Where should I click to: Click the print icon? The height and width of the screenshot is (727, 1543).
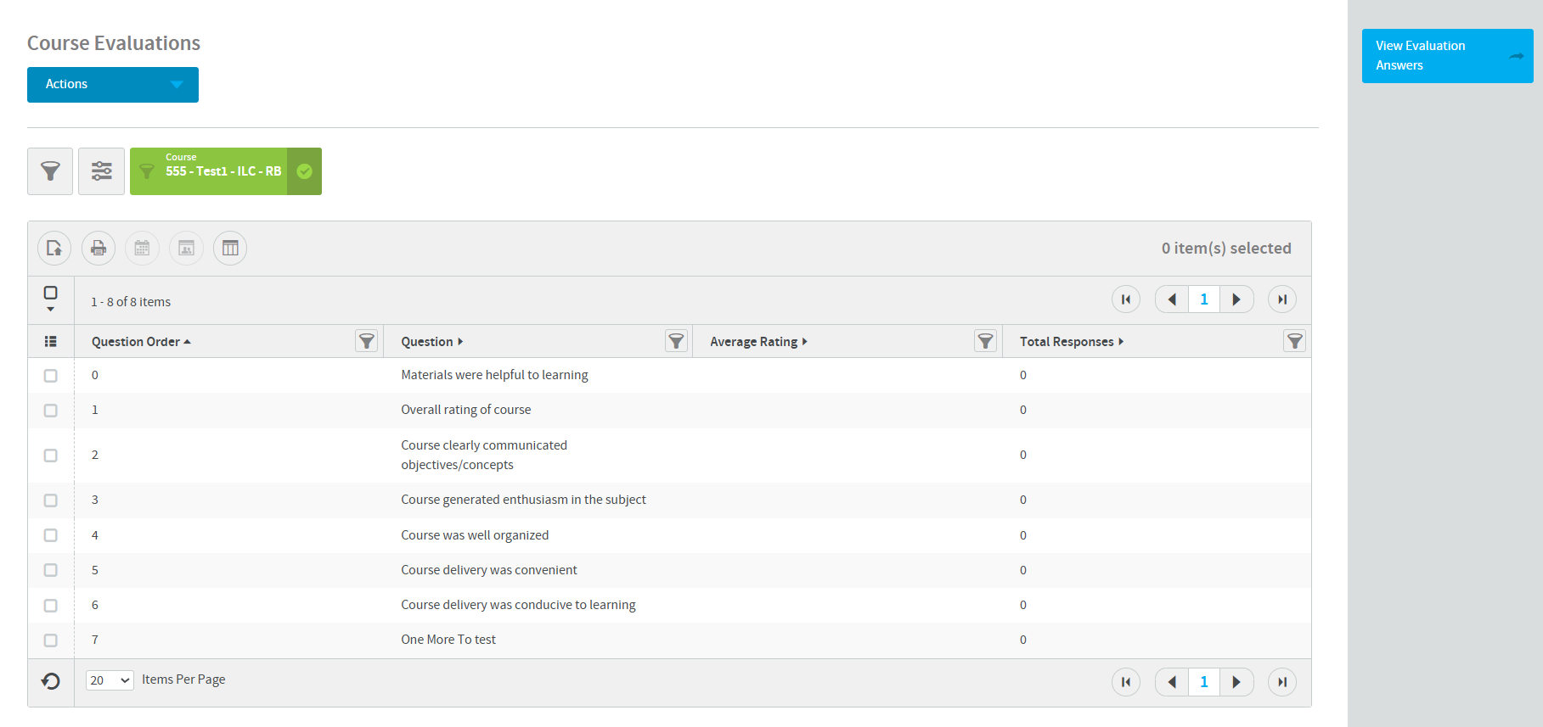click(99, 249)
